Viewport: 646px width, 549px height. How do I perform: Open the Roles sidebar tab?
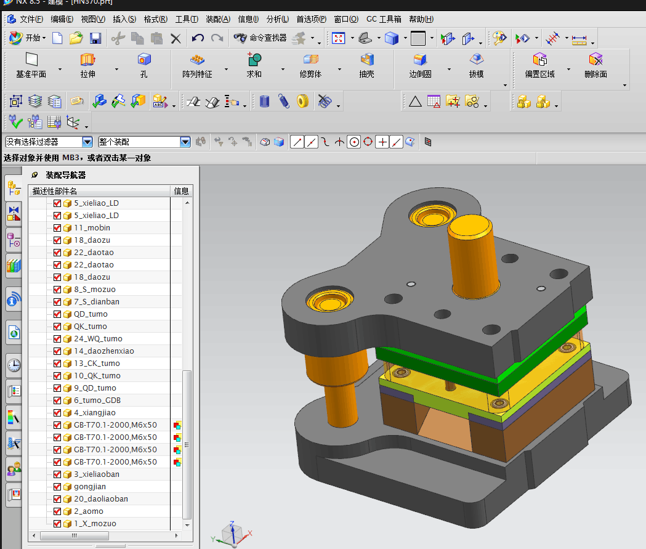[14, 469]
